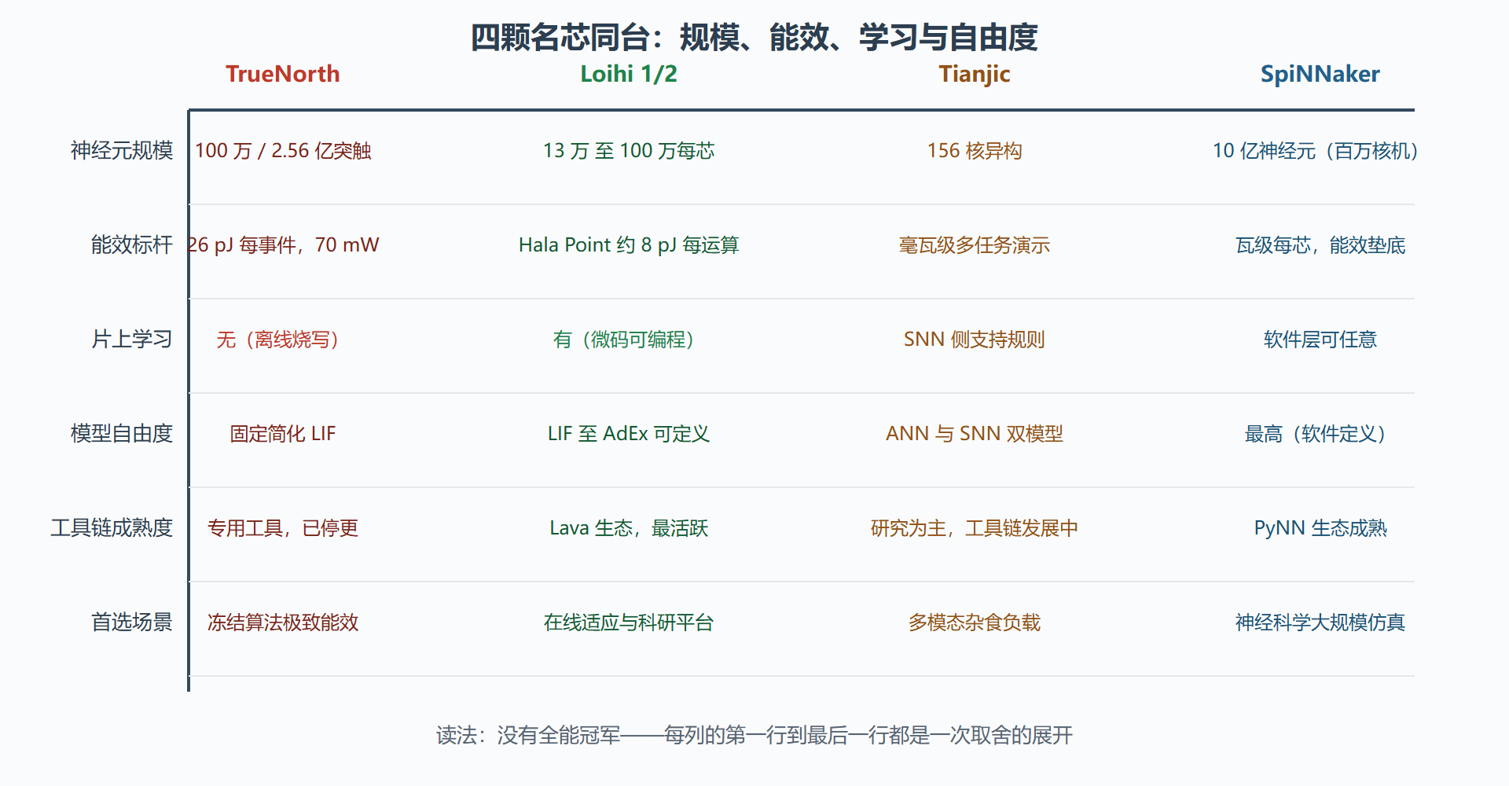This screenshot has height=786, width=1509.
Task: Click the cell 在线适应与科研平台
Action: [x=629, y=622]
